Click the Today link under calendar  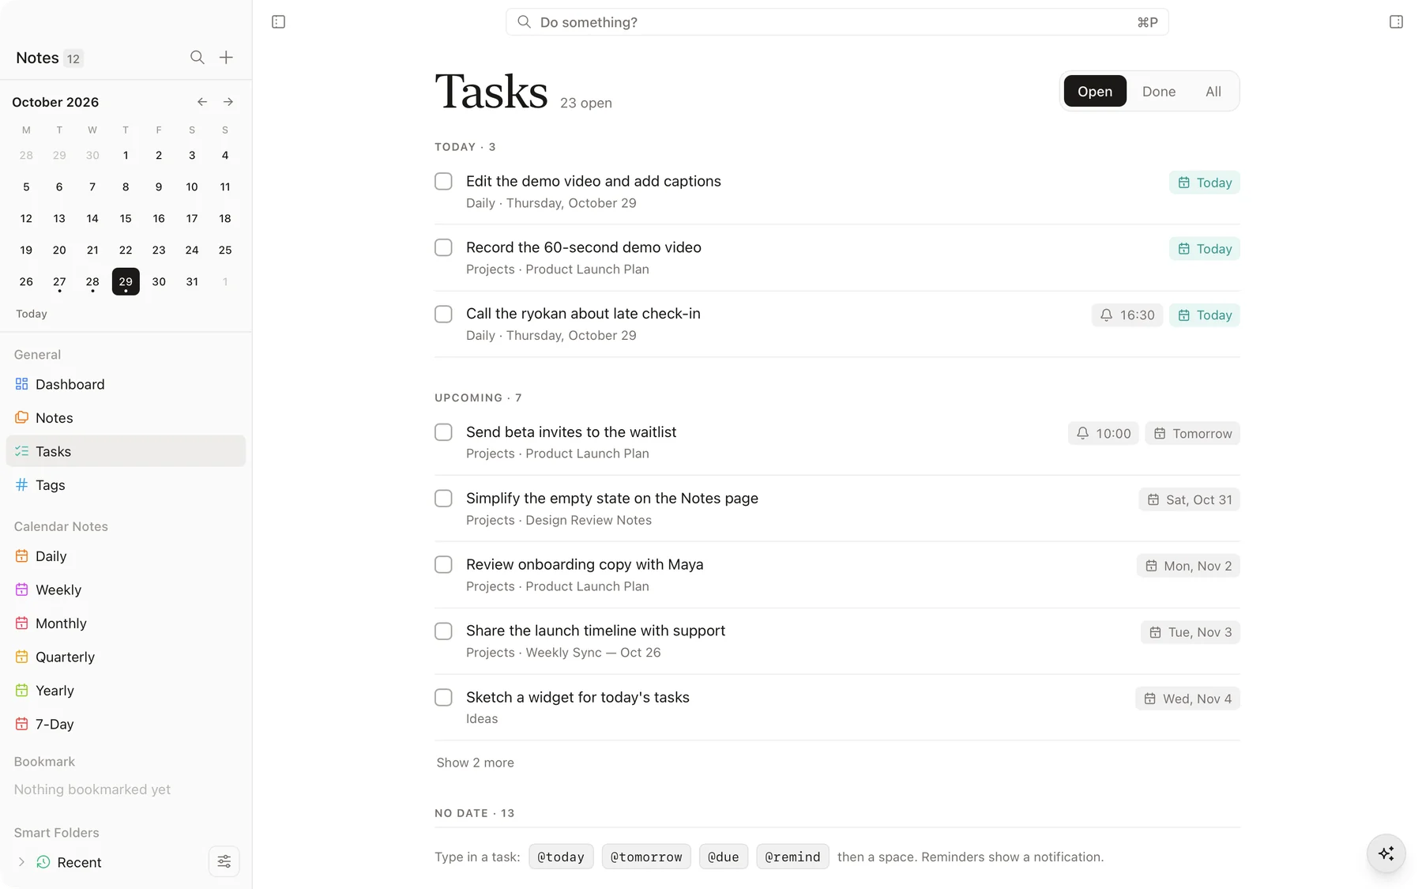pos(32,314)
